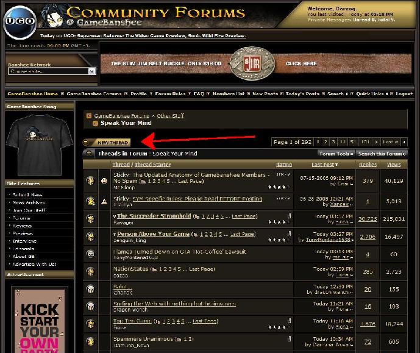Open Spammers Unanimous thread
The image size is (420, 353).
(143, 339)
